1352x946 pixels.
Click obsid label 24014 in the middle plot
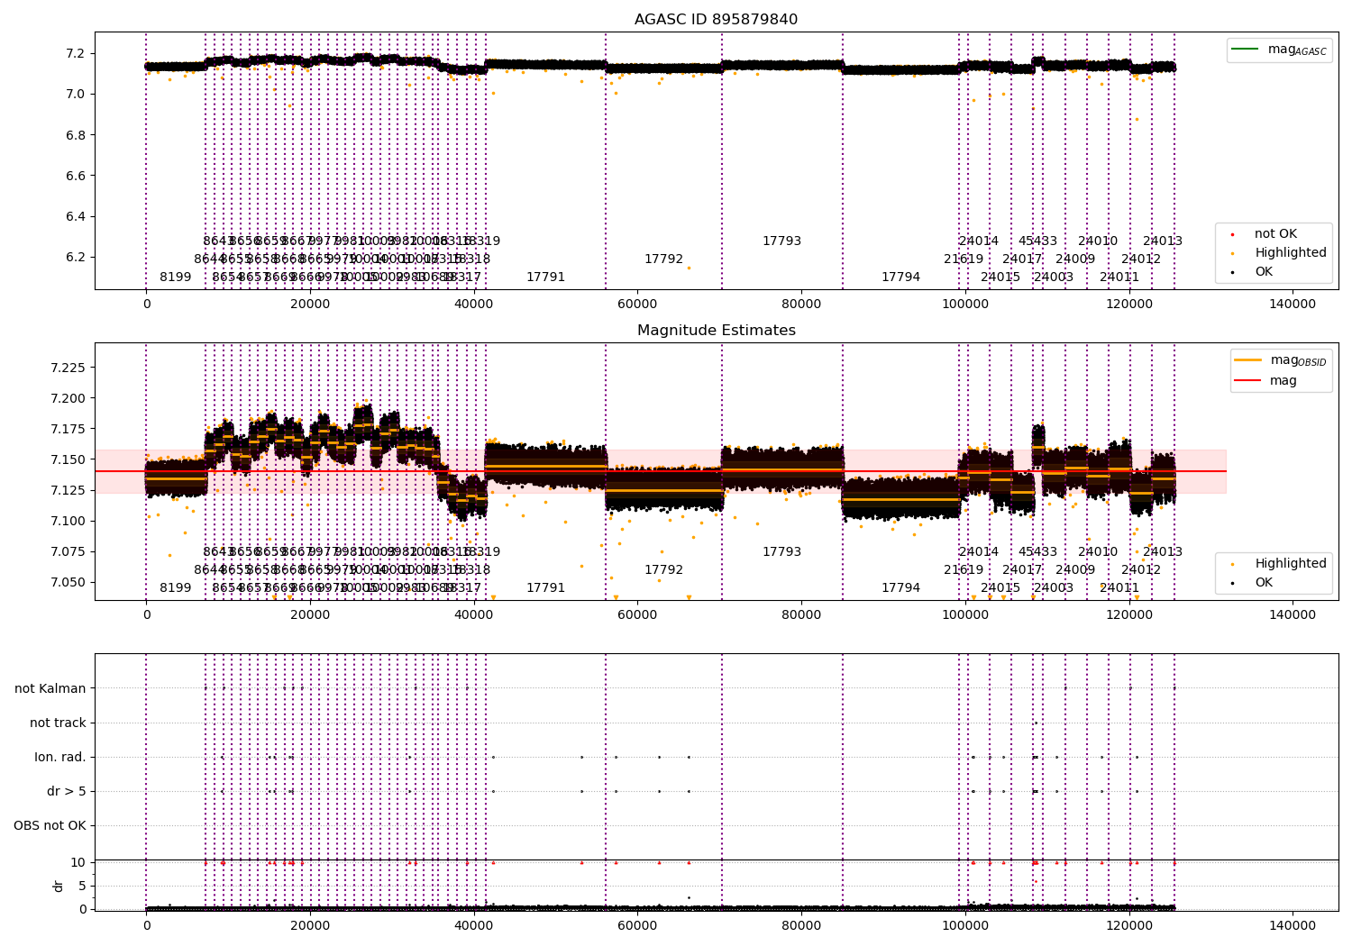pyautogui.click(x=978, y=552)
